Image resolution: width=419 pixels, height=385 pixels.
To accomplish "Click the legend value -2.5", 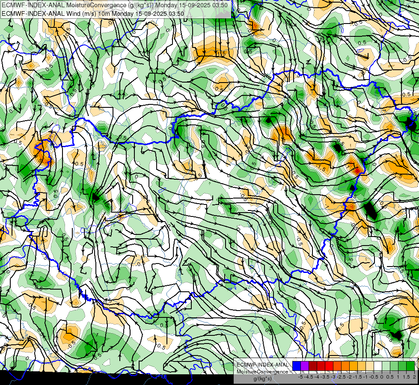I will tap(341, 377).
